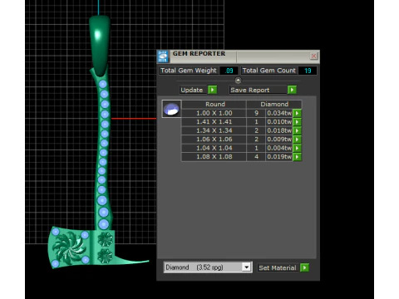Screen dimensions: 399x299
Task: Select the 1.34 X 1.34 size cell
Action: pos(214,130)
